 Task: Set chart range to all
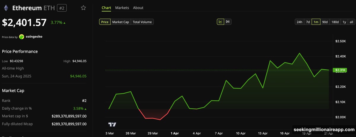click(351, 22)
